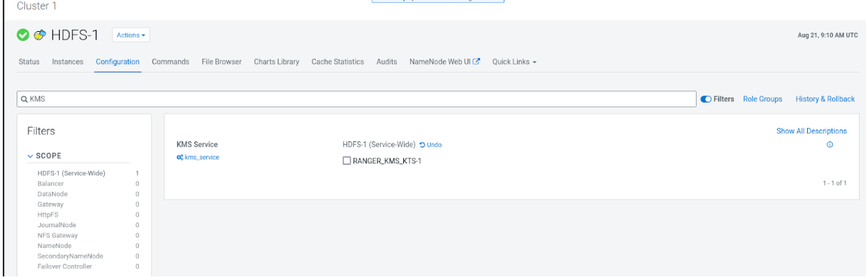Click the HDFS elephant service icon

(40, 35)
